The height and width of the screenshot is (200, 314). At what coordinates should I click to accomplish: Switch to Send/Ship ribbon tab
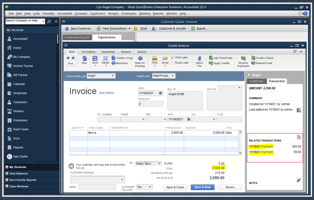(108, 52)
